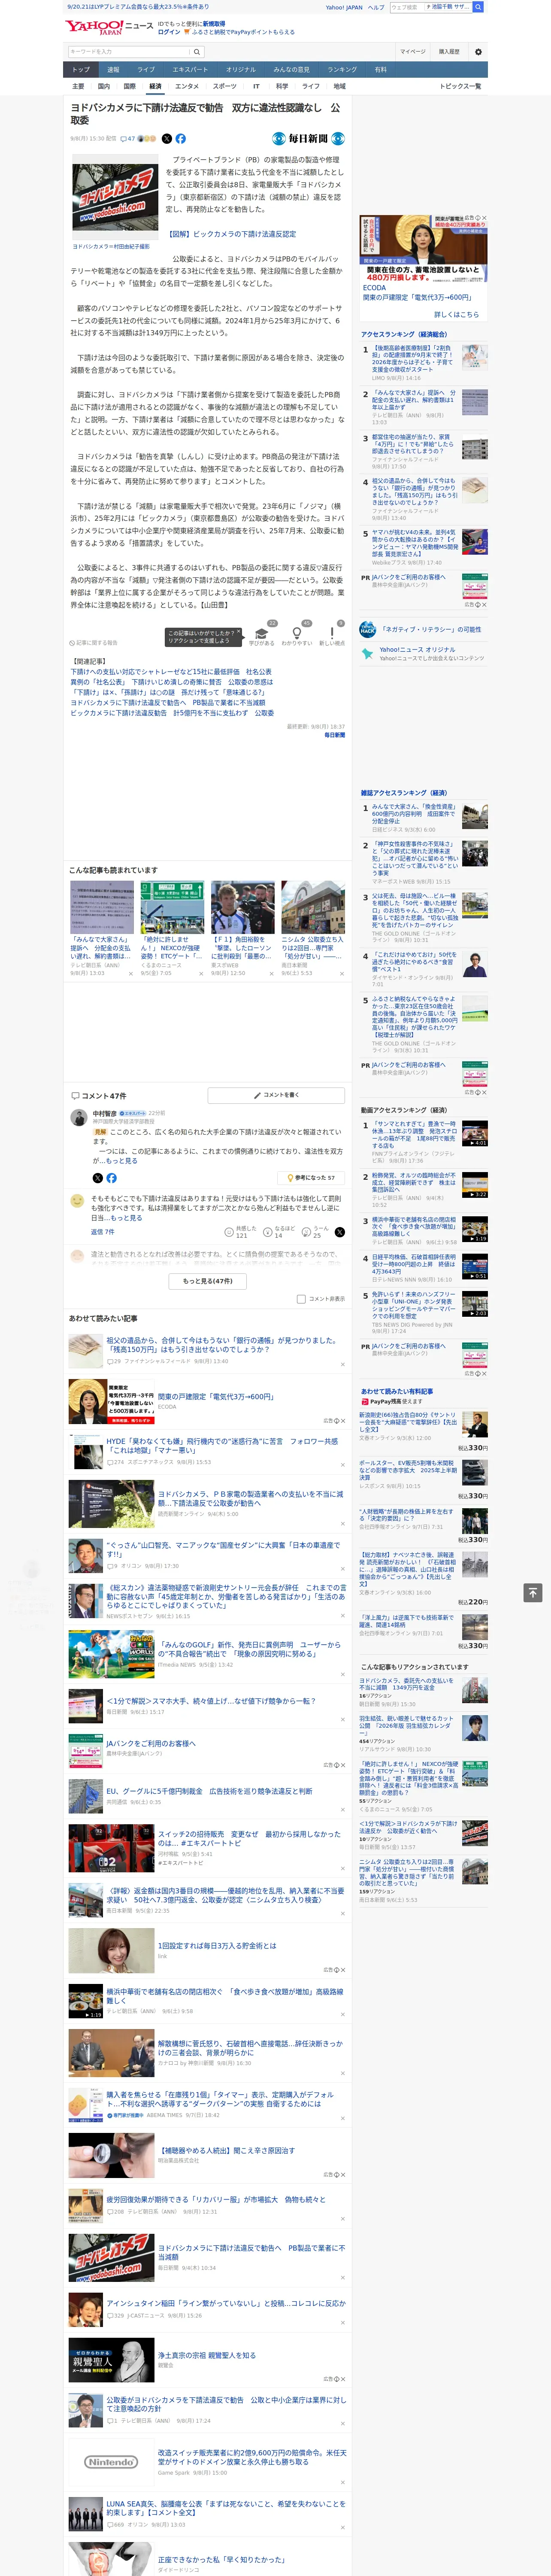The width and height of the screenshot is (551, 2576).
Task: Share 中村智彦's comment on Facebook
Action: coord(111,1178)
